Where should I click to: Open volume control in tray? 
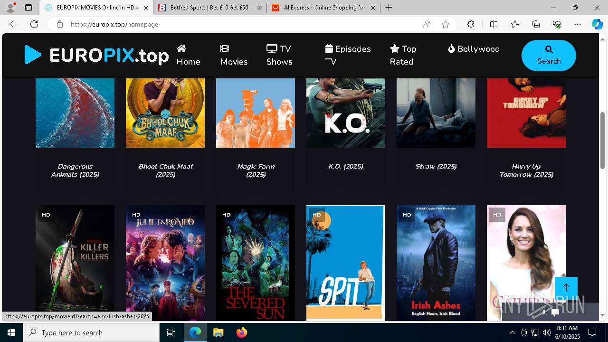pos(547,332)
